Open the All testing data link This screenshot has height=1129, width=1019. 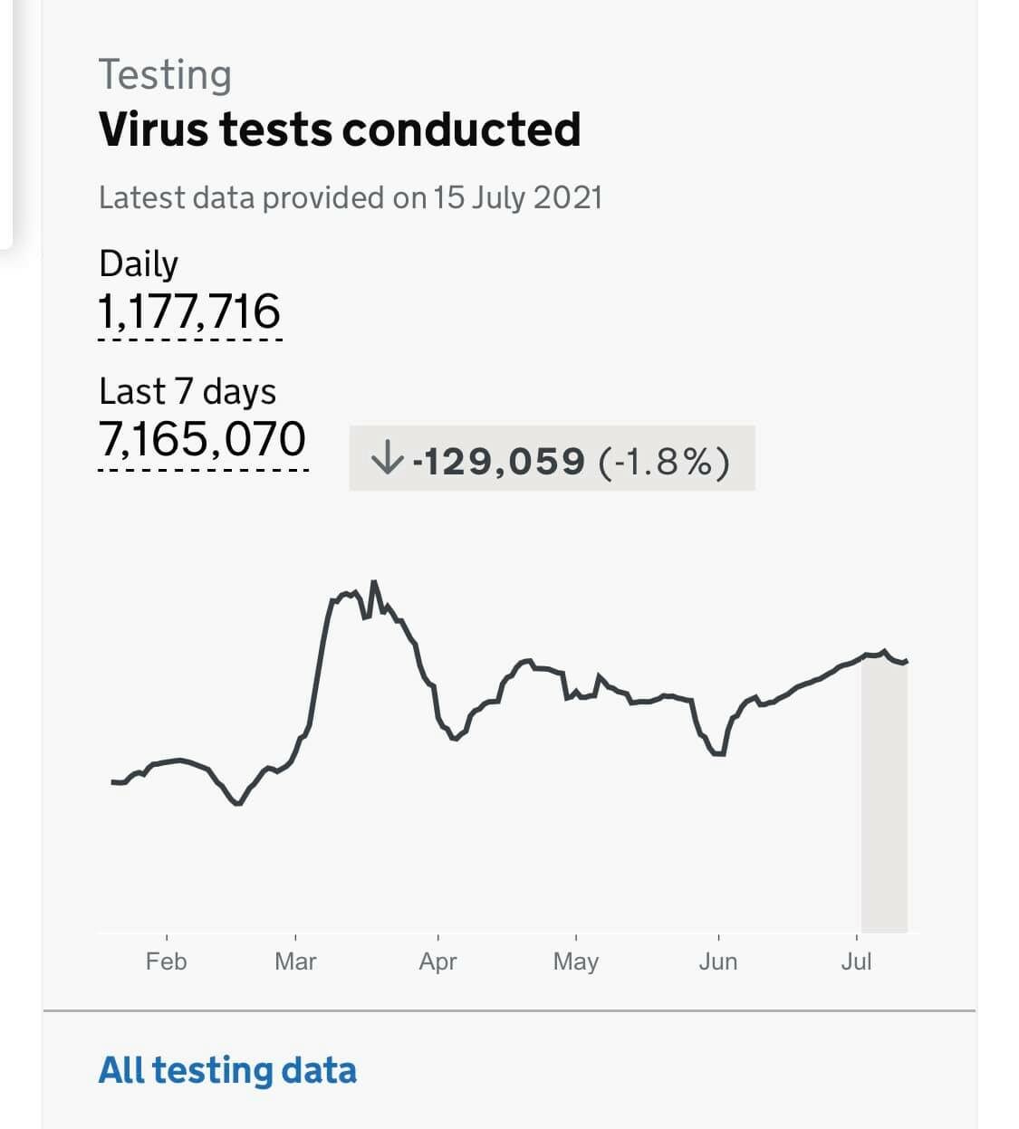tap(227, 1069)
